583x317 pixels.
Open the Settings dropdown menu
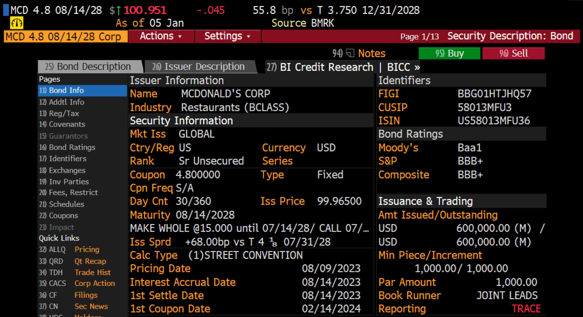tap(227, 36)
